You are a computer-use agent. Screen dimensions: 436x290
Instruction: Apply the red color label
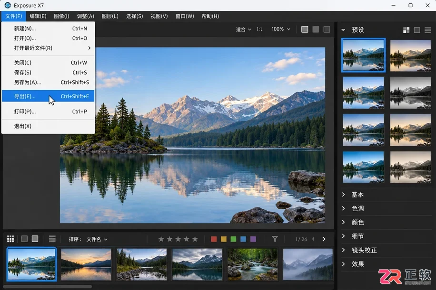tap(214, 239)
